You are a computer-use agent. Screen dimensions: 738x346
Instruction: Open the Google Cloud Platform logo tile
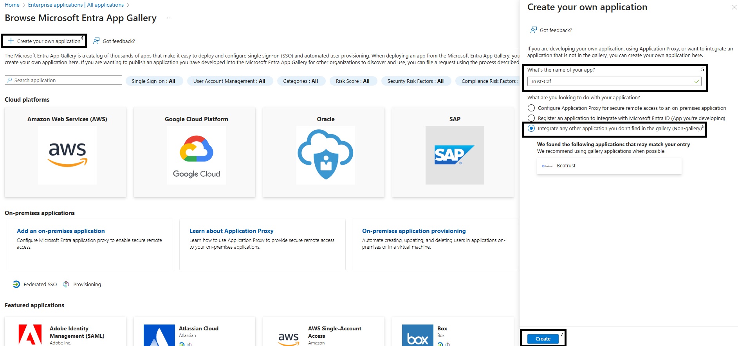coord(197,155)
